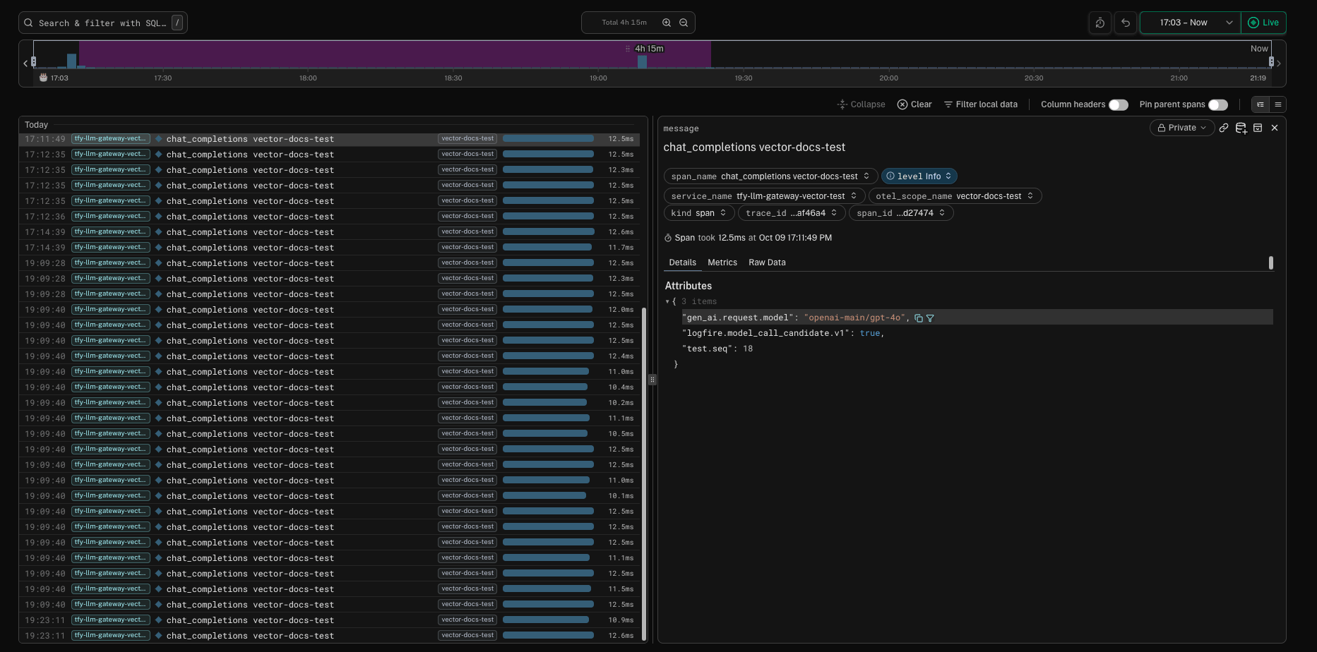Click the right timeline range handle at Now

1271,61
